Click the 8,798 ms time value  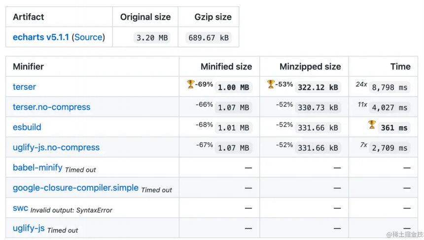[389, 87]
